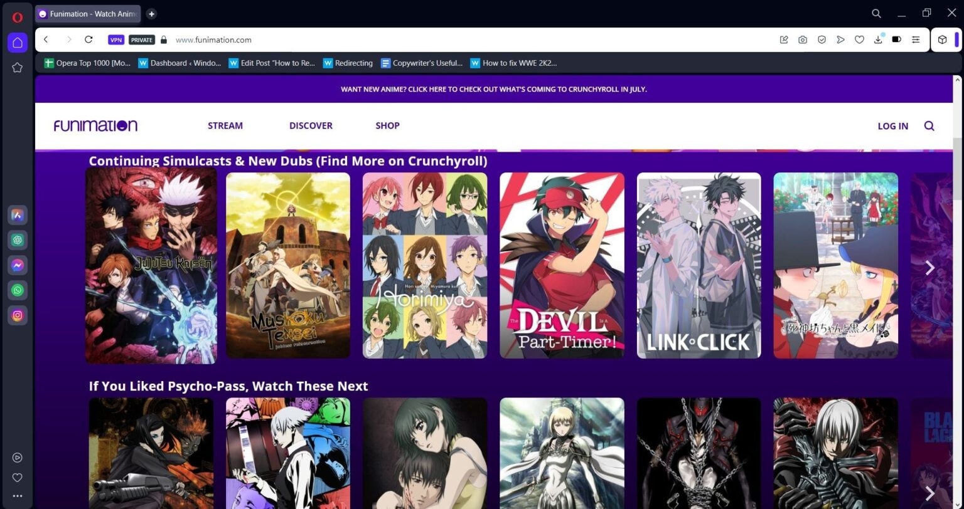Launch Messenger from the sidebar
This screenshot has height=509, width=964.
pyautogui.click(x=18, y=265)
